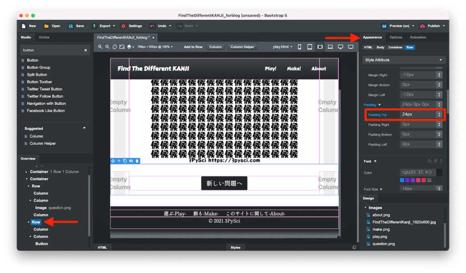This screenshot has width=466, height=273.
Task: Pick the blue font color swatch
Action: coord(402,181)
